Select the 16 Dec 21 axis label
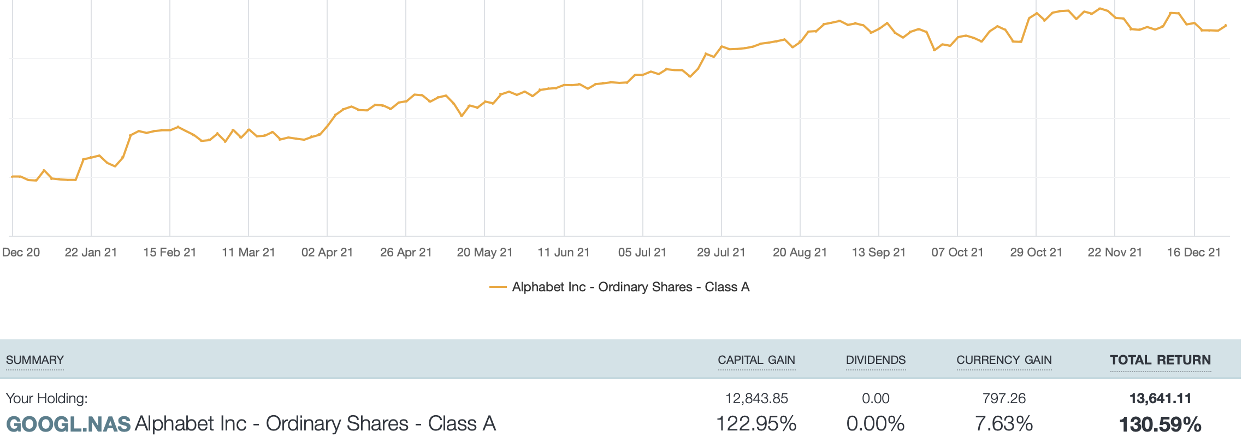Screen dimensions: 1242x443 coord(1193,253)
